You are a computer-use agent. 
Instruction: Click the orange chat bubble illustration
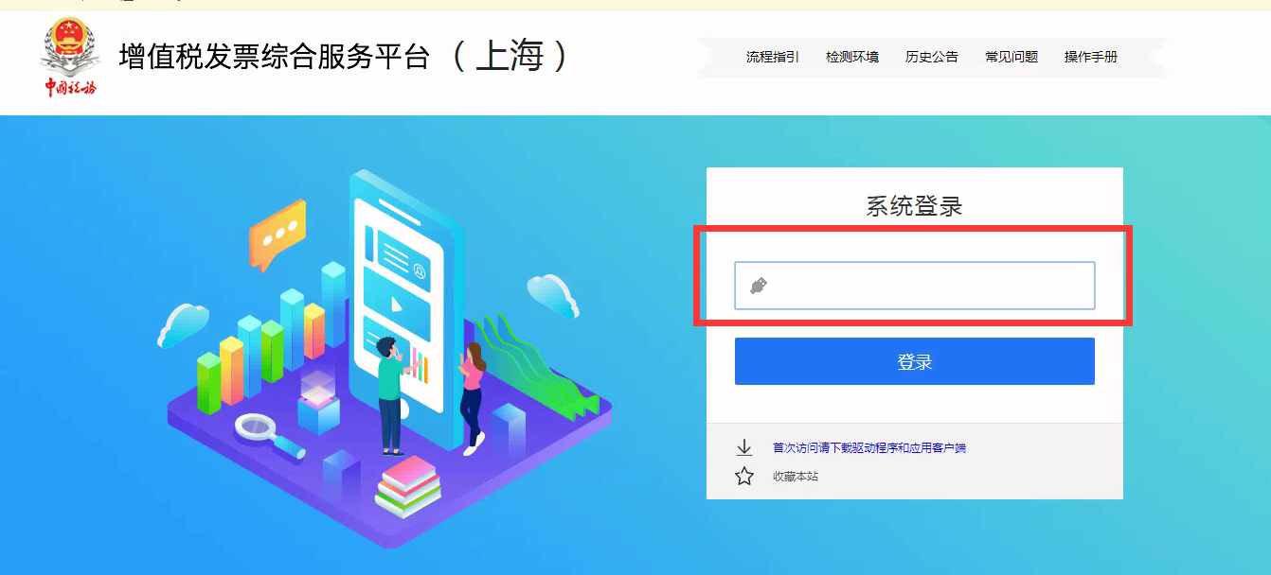point(277,232)
